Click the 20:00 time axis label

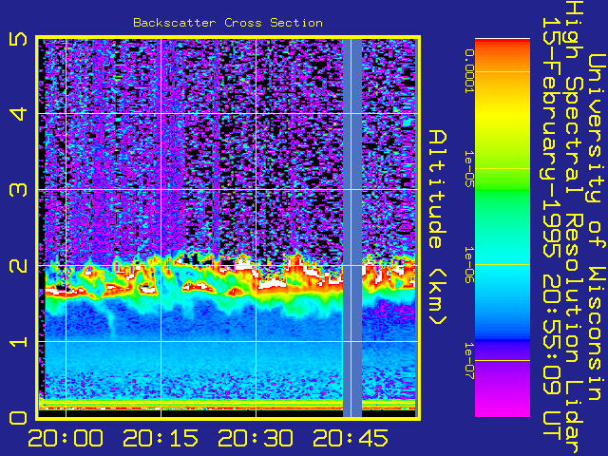pos(66,438)
